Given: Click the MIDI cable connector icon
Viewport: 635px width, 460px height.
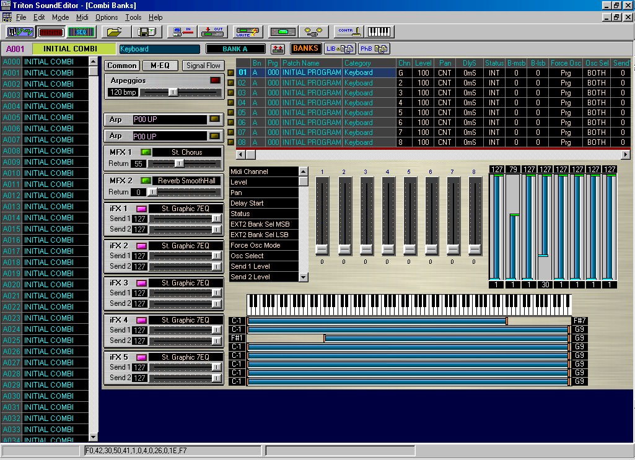Looking at the screenshot, I should coord(313,32).
